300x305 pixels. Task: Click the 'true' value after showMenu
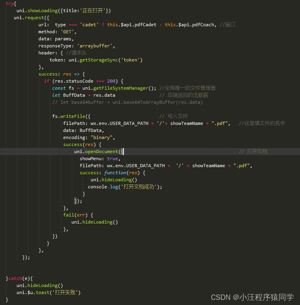pyautogui.click(x=113, y=159)
